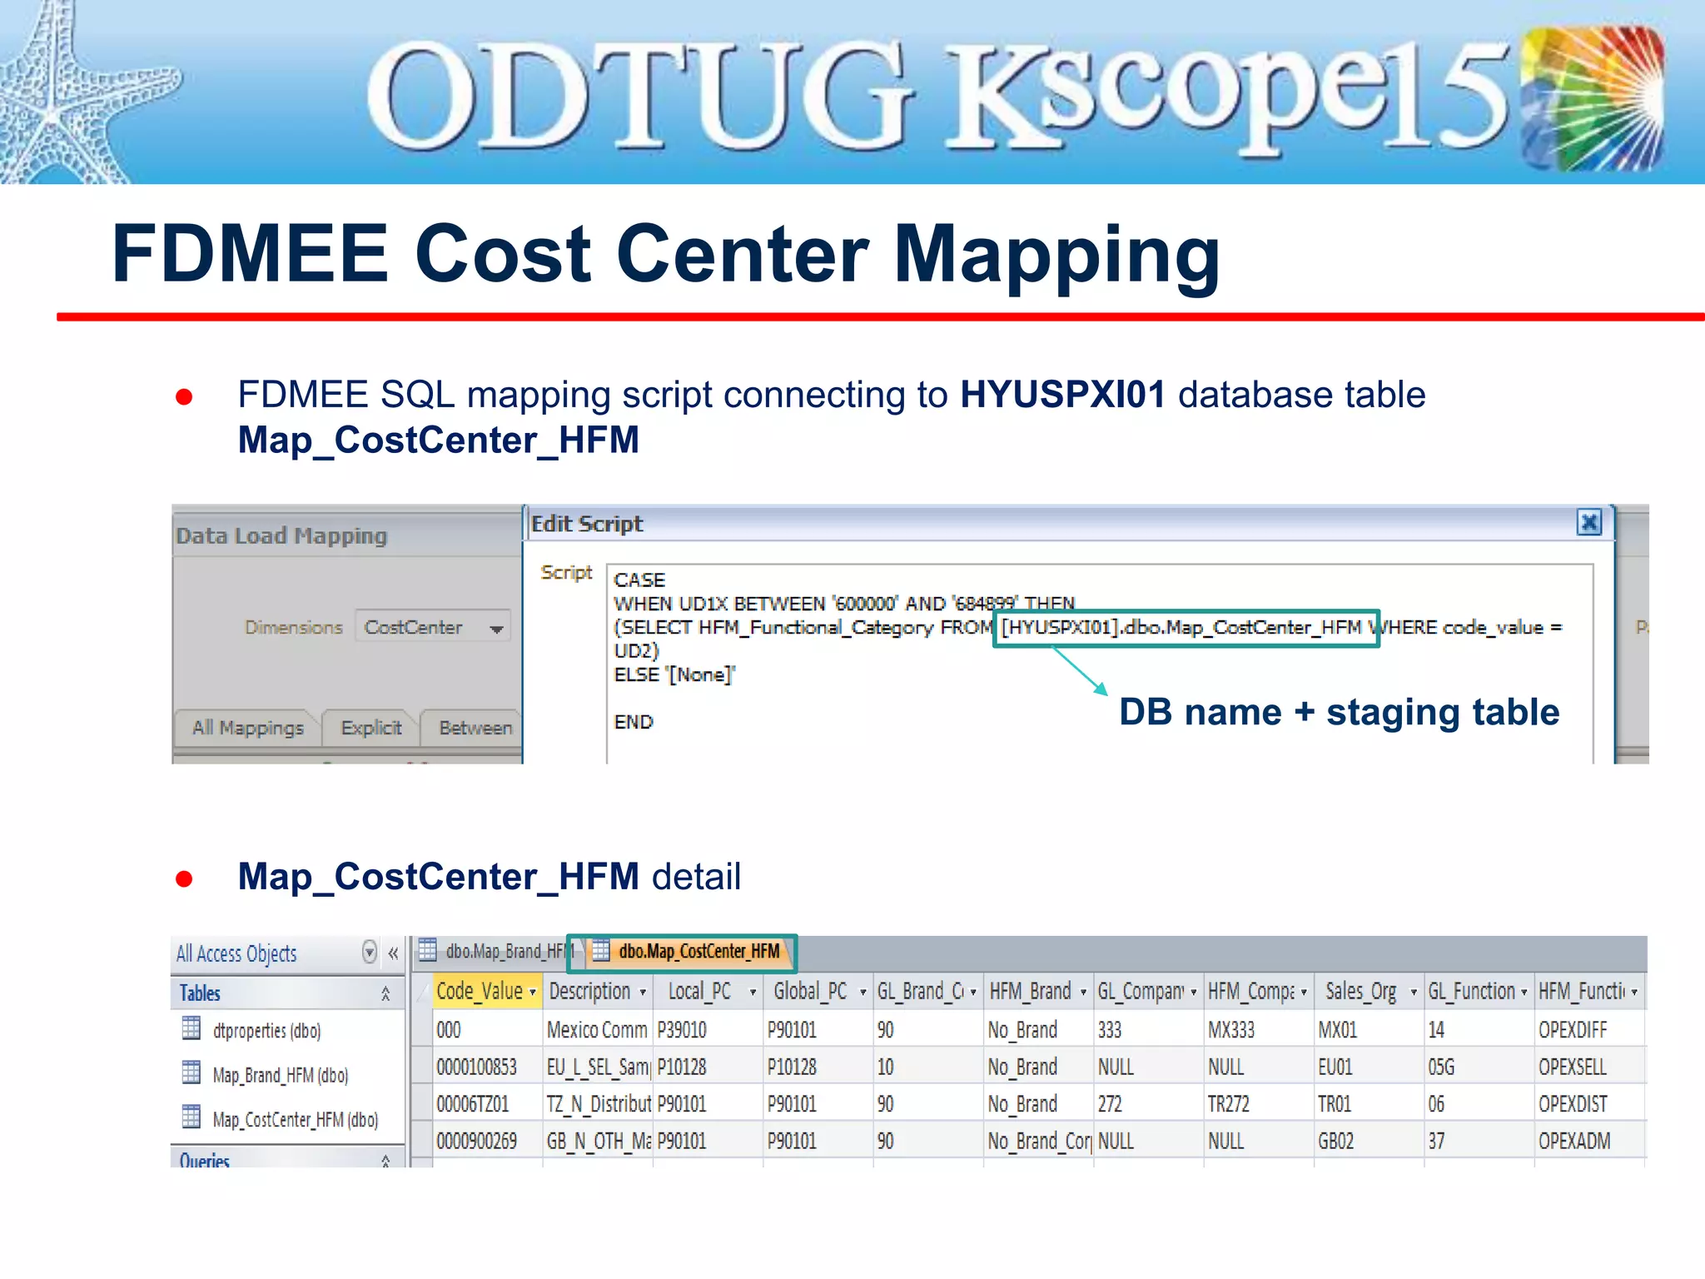1705x1279 pixels.
Task: Collapse the Tables group
Action: (x=385, y=993)
